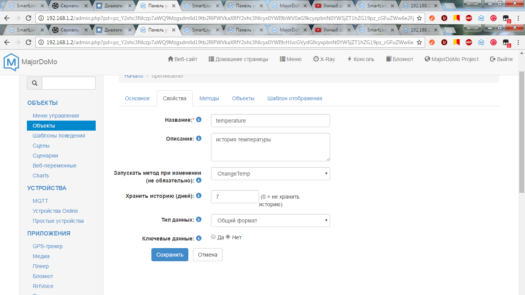Switch to the Шаблон отображения tab
525x295 pixels.
click(295, 98)
